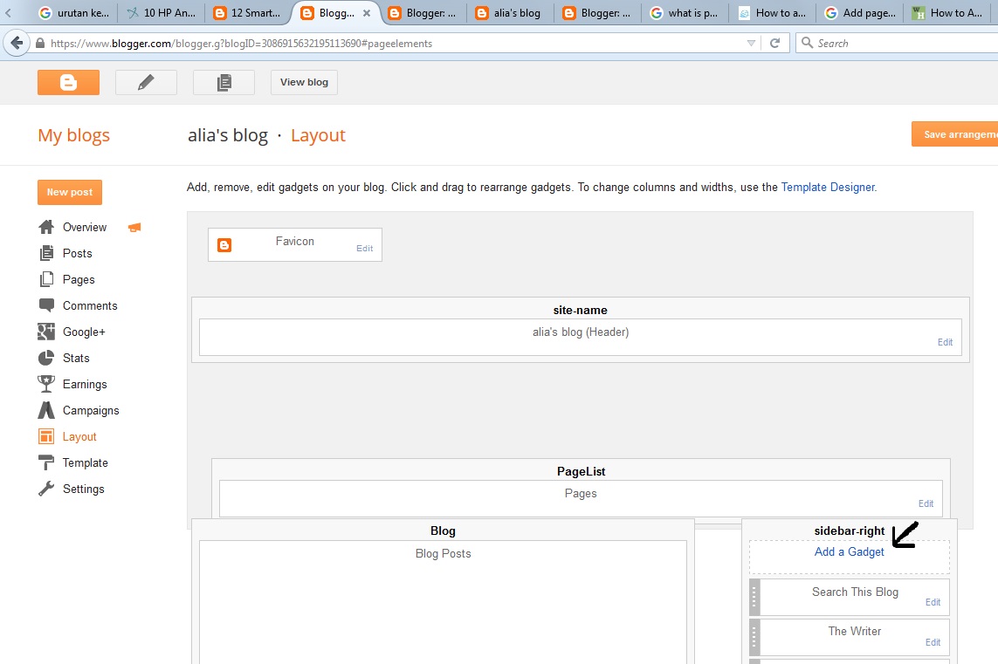Open Stats in the sidebar menu
Viewport: 998px width, 664px height.
click(x=76, y=358)
